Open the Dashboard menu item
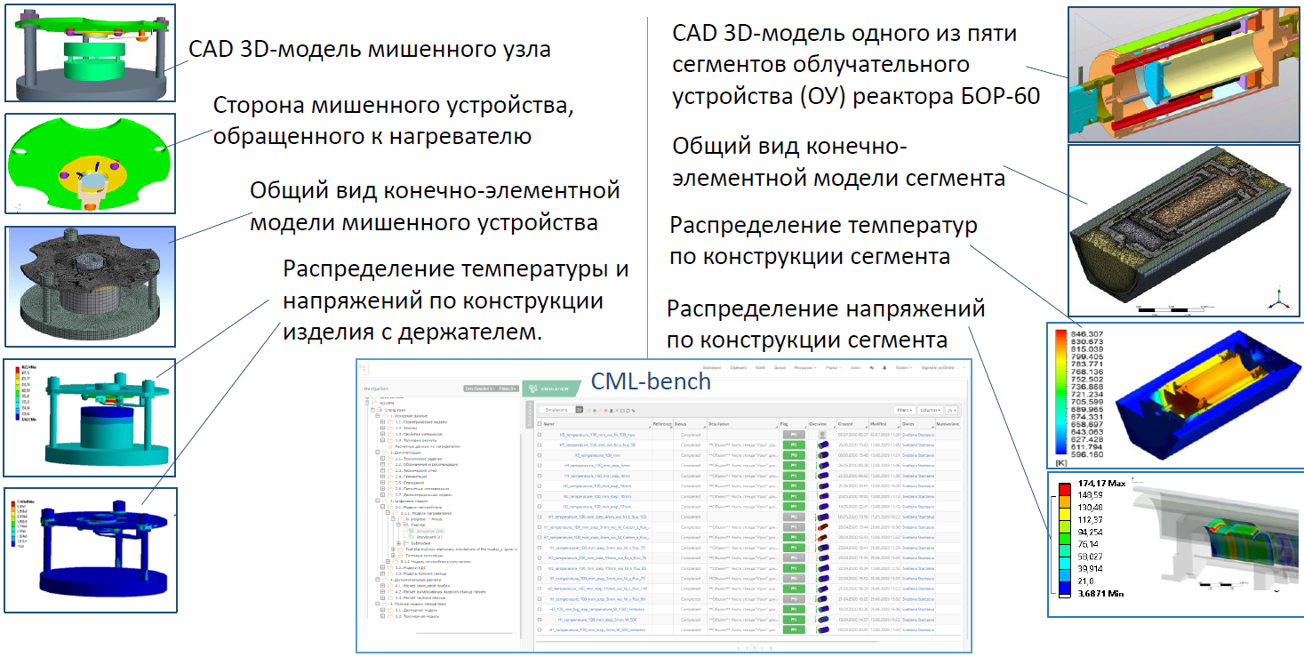 click(x=710, y=366)
